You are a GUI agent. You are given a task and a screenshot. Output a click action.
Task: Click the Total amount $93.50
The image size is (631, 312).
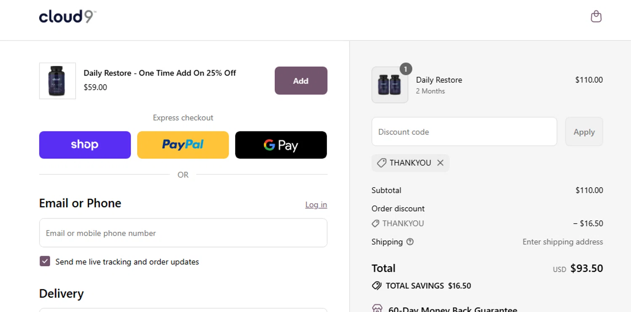click(586, 268)
